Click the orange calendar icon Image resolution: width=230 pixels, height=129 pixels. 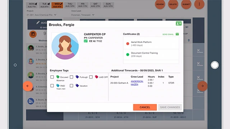pyautogui.click(x=33, y=34)
